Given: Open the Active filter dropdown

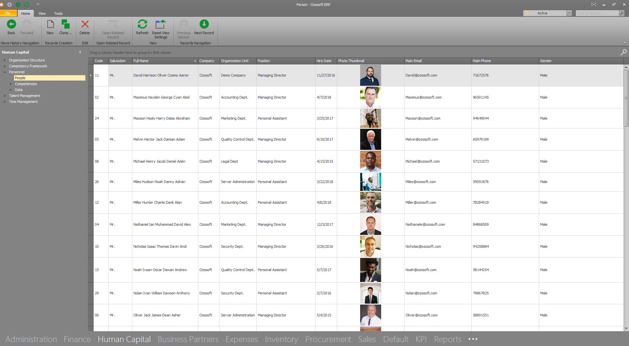Looking at the screenshot, I should click(569, 13).
